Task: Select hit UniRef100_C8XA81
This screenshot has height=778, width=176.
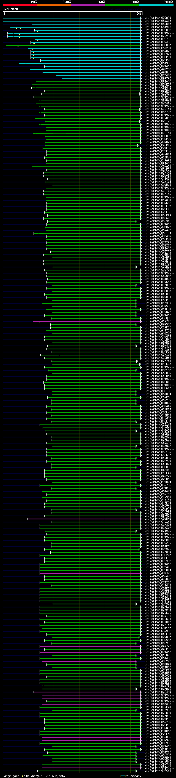Action: coord(158,166)
